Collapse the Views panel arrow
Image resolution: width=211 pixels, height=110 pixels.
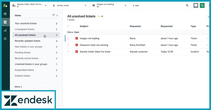click(57, 15)
